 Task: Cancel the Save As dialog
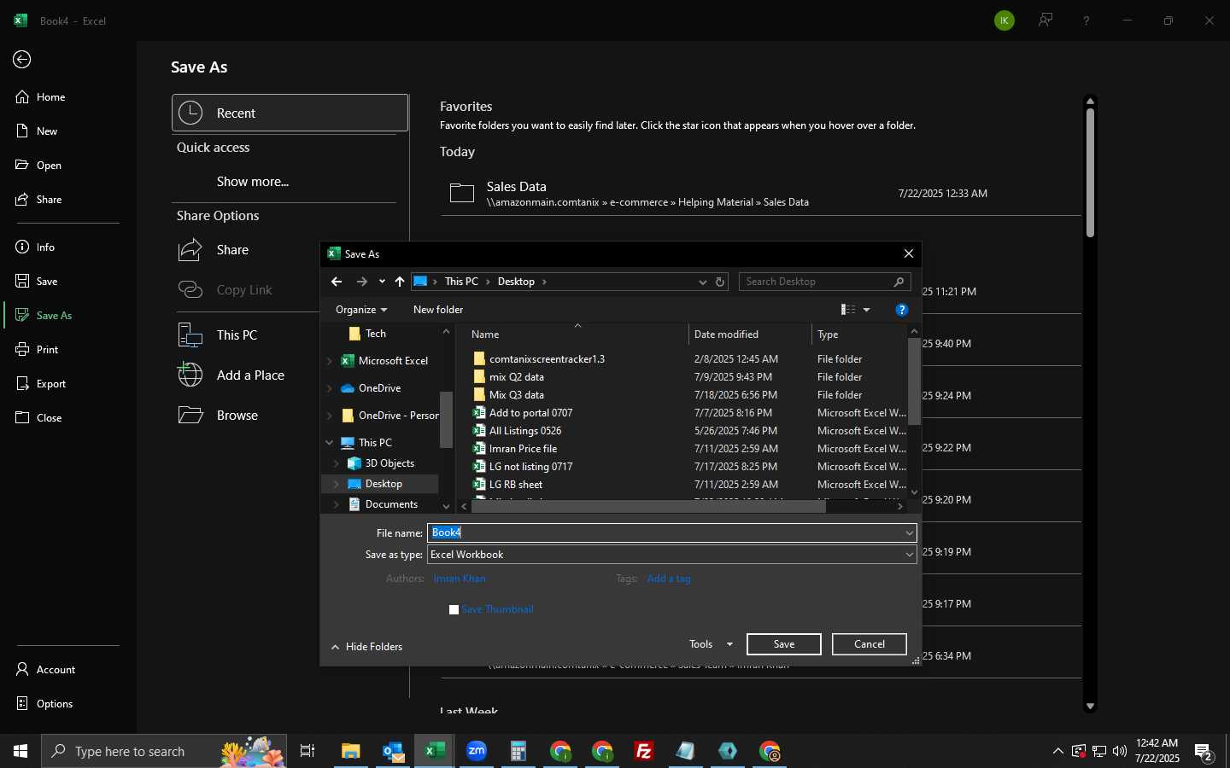870,644
